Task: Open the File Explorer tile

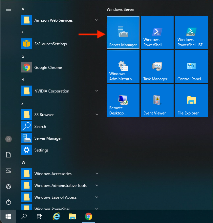Action: pos(191,101)
